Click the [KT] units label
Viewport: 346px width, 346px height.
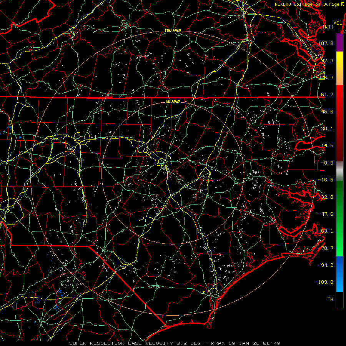tap(328, 27)
